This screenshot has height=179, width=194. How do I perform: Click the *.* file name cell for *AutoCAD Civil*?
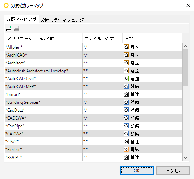(x=103, y=78)
